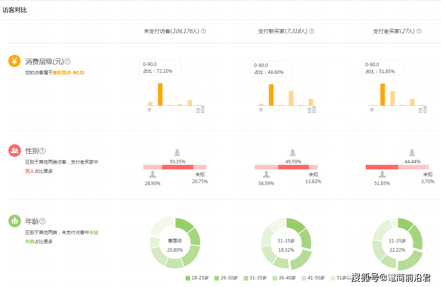Select the person icon above 51.85% gender value
Image resolution: width=441 pixels, height=287 pixels.
point(382,174)
